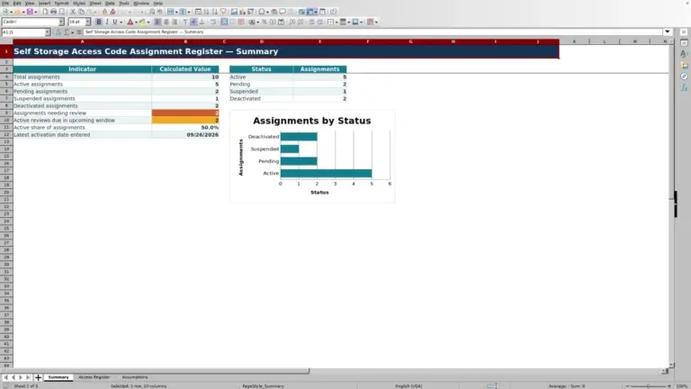691x389 pixels.
Task: Click the Insert Comment icon
Action: [x=283, y=12]
